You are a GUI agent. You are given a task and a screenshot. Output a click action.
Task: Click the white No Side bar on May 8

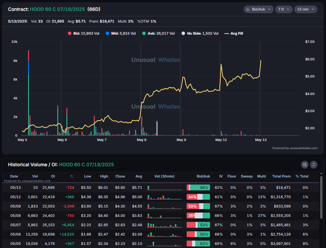click(x=157, y=128)
